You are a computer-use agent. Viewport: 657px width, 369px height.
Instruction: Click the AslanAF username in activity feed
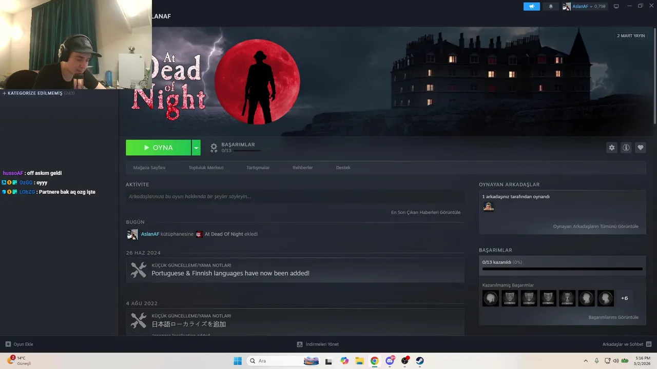150,234
